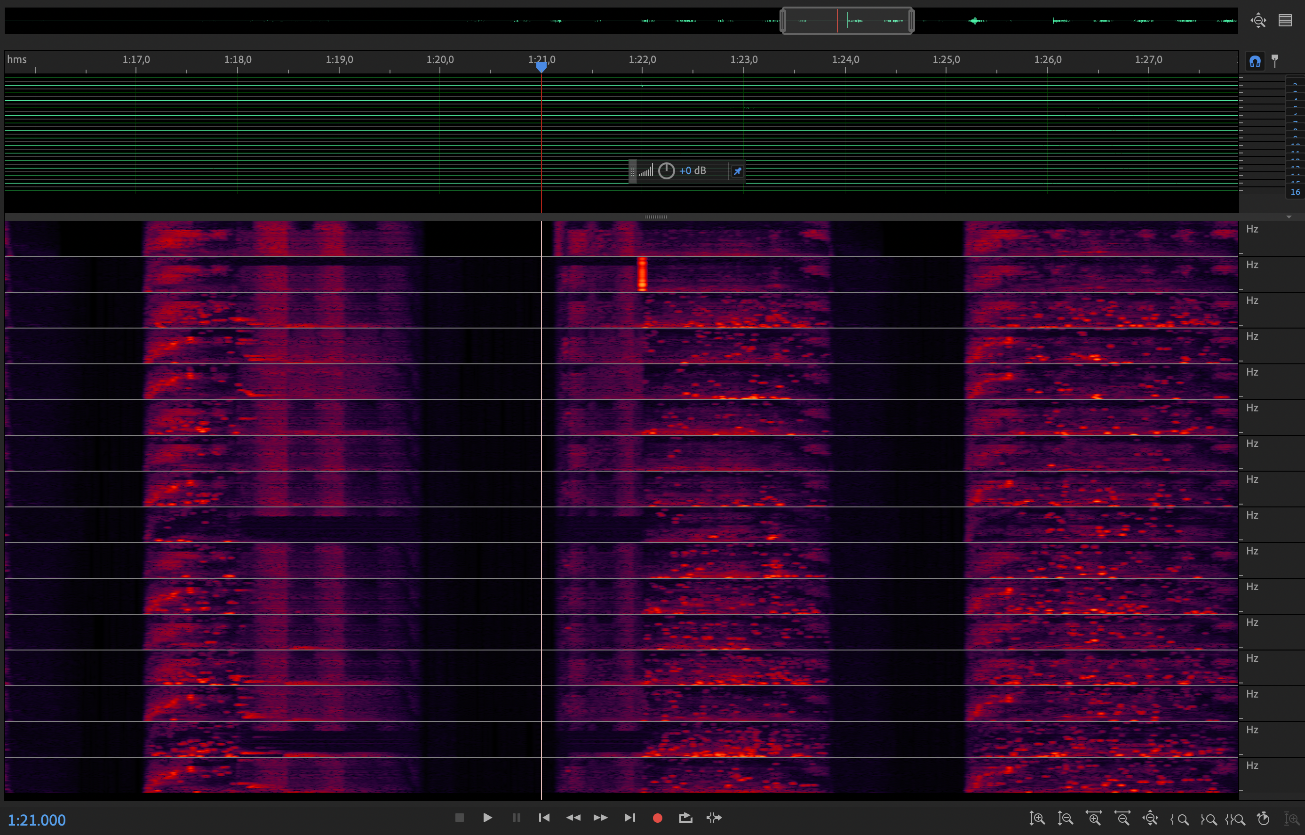Zoom out full on all axes
The image size is (1305, 835).
(1150, 818)
